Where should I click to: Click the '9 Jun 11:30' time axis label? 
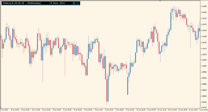click(99, 110)
